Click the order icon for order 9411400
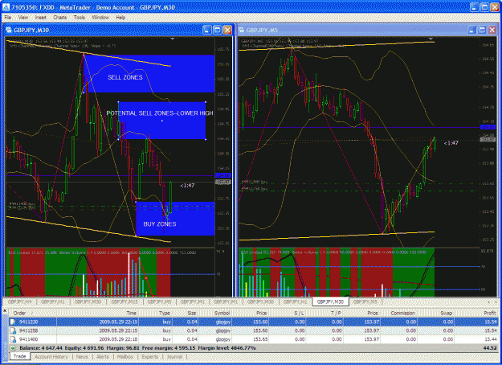Viewport: 502px width, 365px height. (x=13, y=339)
